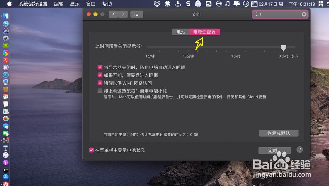Open Notes app in the Dock
Image resolution: width=329 pixels, height=186 pixels.
(6, 104)
